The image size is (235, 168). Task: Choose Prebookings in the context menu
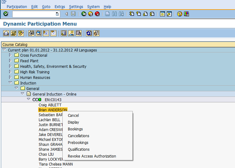pos(97,143)
